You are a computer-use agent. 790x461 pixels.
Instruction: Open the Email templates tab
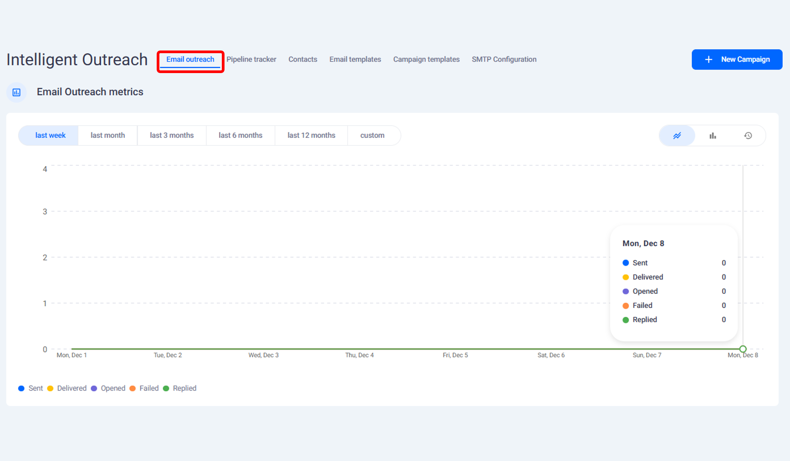click(355, 59)
